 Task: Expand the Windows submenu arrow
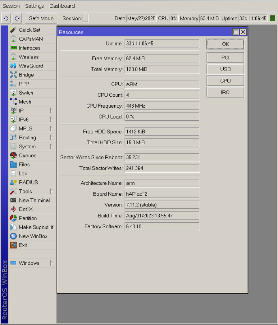click(51, 263)
